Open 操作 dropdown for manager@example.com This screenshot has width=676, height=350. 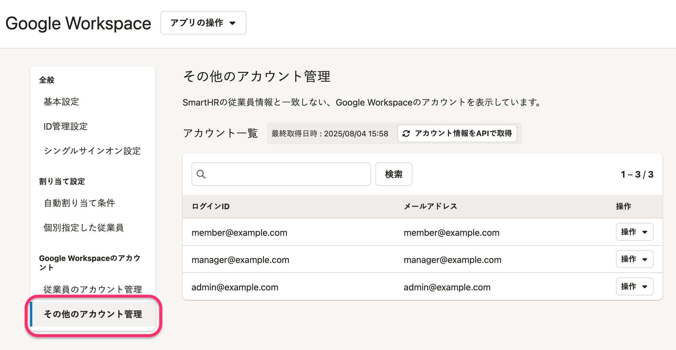(635, 259)
